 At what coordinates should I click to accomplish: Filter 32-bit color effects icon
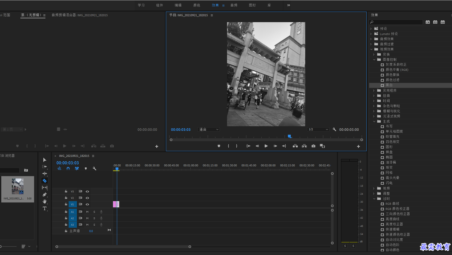435,22
